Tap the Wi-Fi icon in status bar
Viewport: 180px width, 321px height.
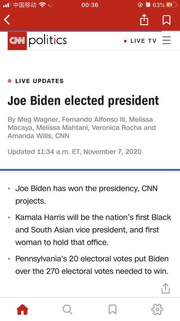42,5
